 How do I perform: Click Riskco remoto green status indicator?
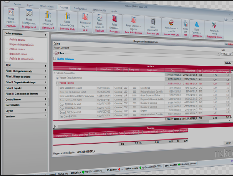point(140,168)
